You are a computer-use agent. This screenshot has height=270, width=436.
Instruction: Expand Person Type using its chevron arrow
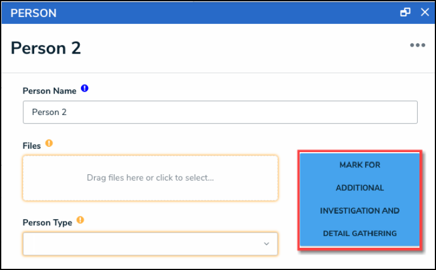coord(266,244)
